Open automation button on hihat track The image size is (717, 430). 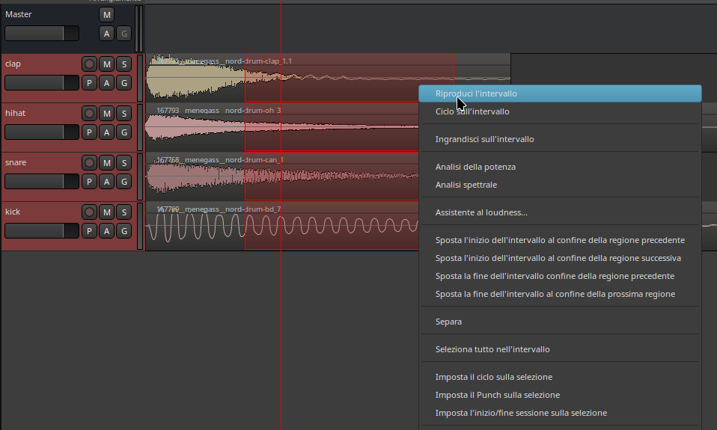[106, 132]
